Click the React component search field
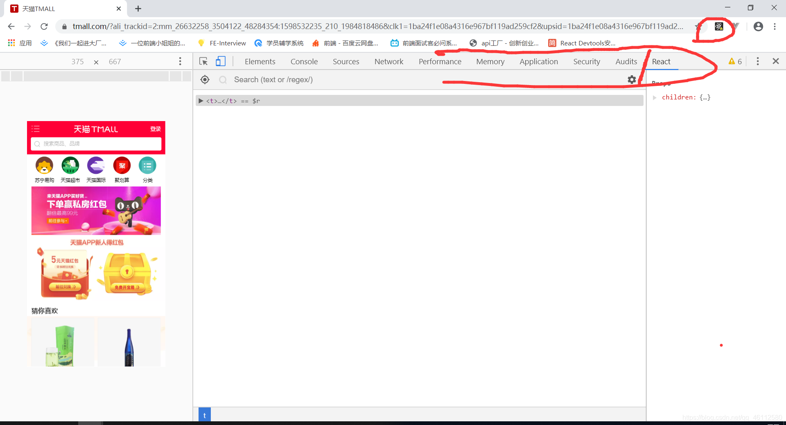The image size is (786, 425). click(x=426, y=80)
